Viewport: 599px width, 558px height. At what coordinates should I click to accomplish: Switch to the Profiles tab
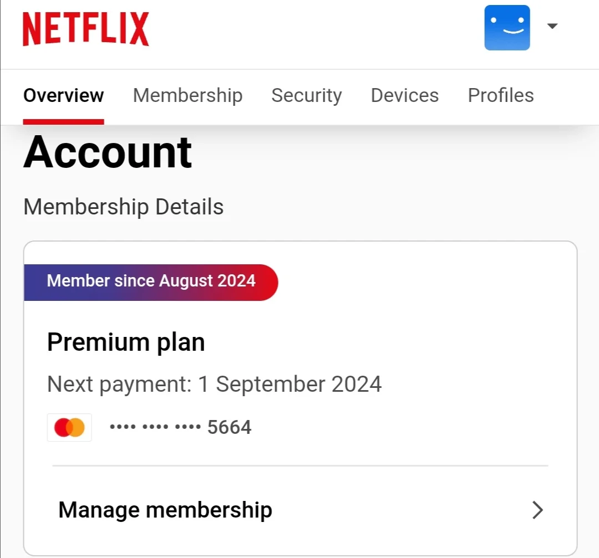pos(501,95)
